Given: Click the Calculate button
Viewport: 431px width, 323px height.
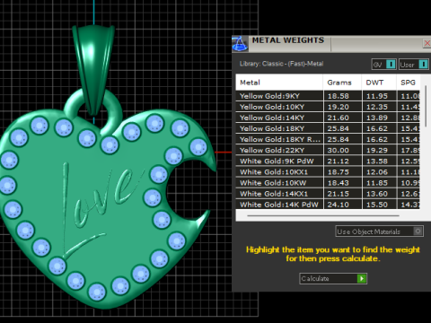Looking at the screenshot, I should [x=333, y=278].
